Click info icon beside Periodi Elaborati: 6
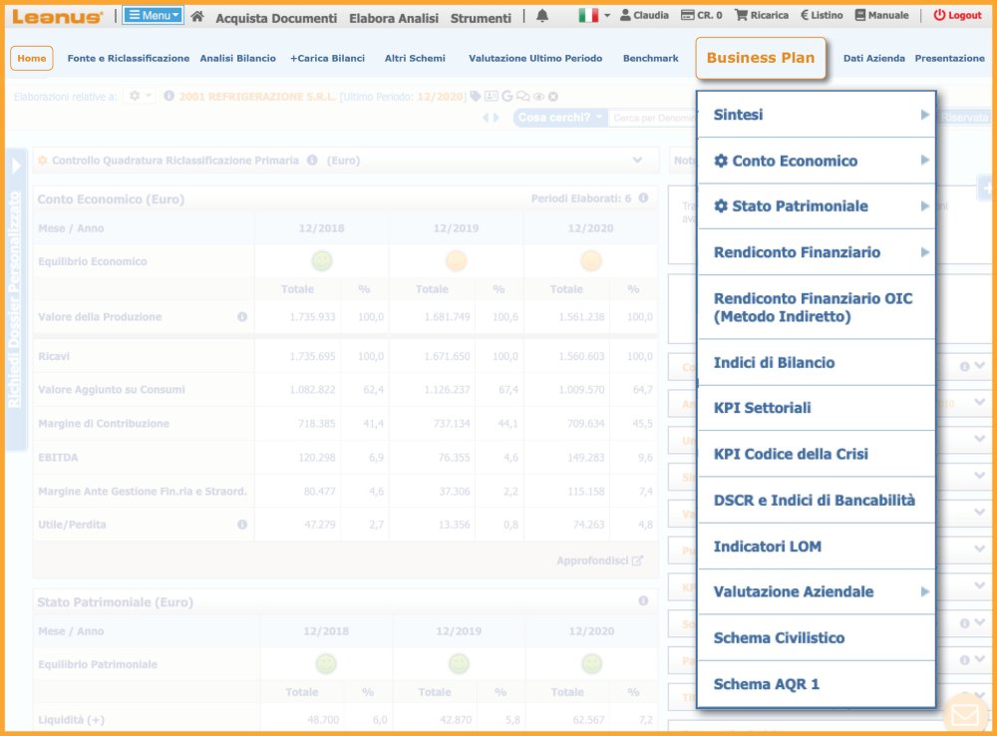 click(643, 198)
